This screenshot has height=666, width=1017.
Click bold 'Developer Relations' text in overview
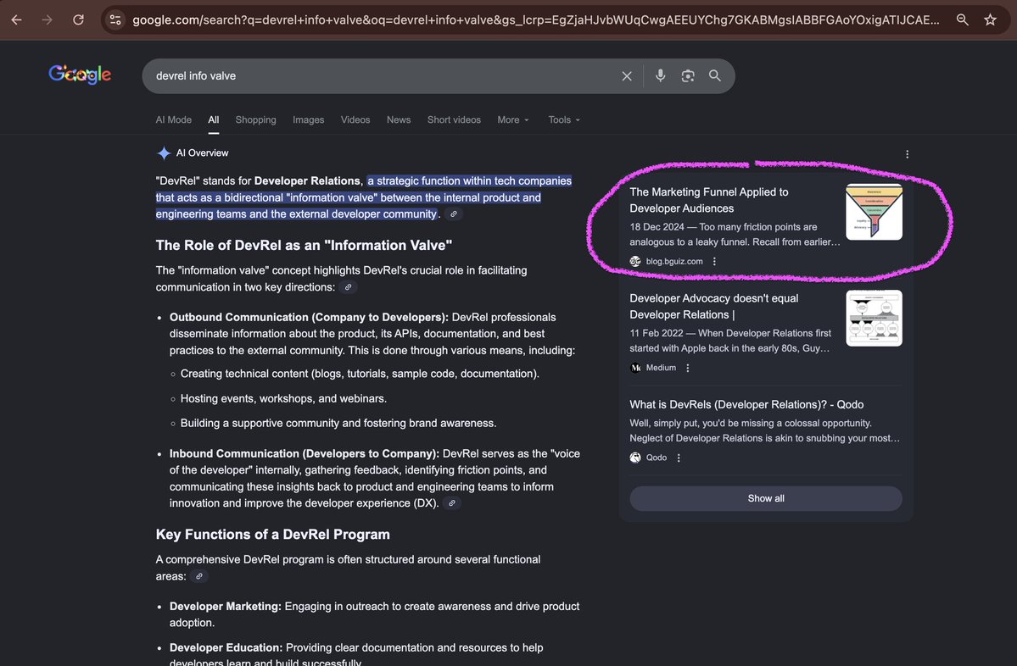point(307,181)
